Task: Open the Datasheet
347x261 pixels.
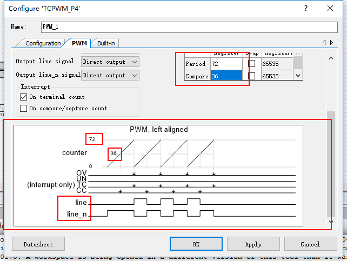Action: (38, 244)
